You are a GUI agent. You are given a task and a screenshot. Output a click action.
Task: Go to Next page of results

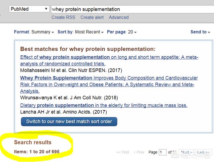click(x=187, y=152)
